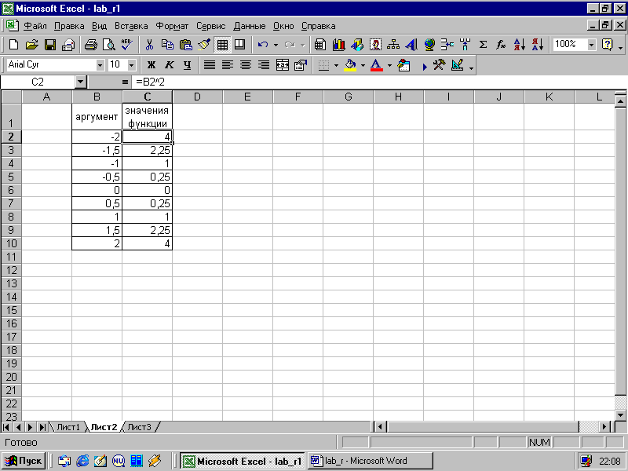Toggle underline Ч formatting

coord(187,65)
